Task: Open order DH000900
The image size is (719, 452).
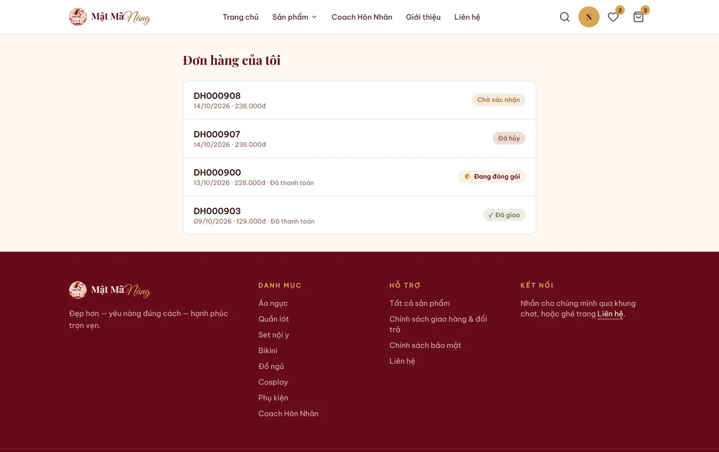Action: tap(359, 177)
